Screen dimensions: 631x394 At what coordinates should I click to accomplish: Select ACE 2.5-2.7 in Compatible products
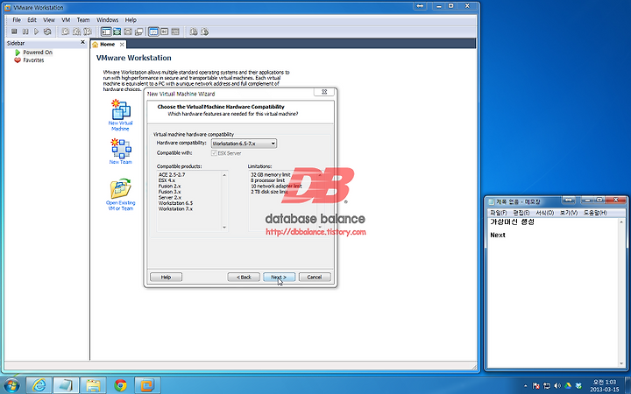tap(172, 174)
